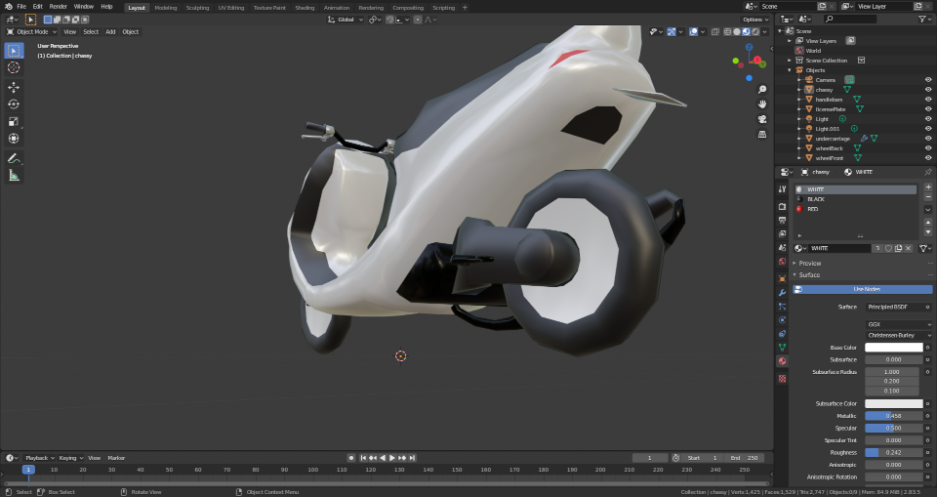Open the Object properties tab
Screen dimensions: 937x497
(x=782, y=278)
